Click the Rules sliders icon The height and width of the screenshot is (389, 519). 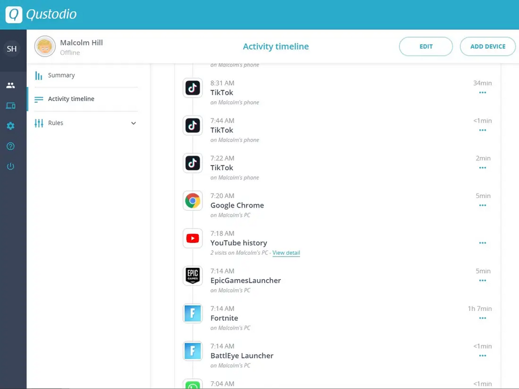39,123
